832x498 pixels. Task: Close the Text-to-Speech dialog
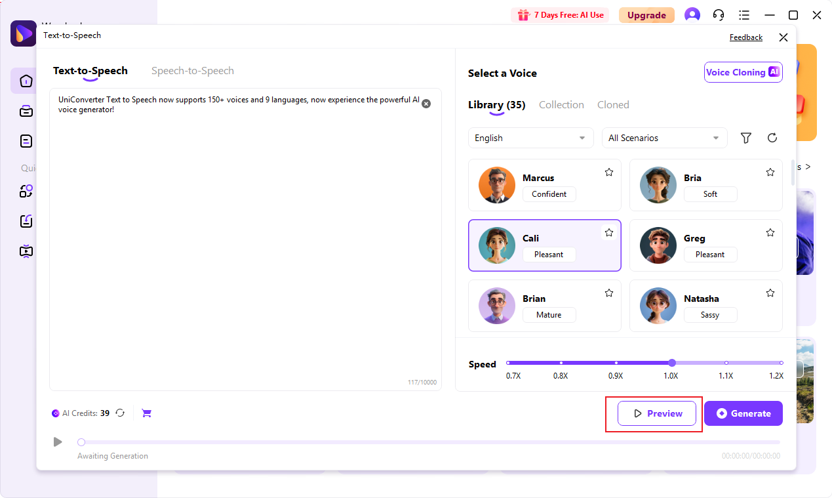(x=783, y=37)
